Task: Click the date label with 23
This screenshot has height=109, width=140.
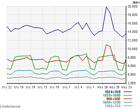Action: pyautogui.click(x=126, y=87)
